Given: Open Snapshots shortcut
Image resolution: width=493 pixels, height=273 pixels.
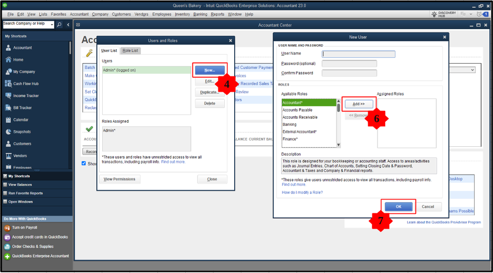Looking at the screenshot, I should pyautogui.click(x=22, y=132).
